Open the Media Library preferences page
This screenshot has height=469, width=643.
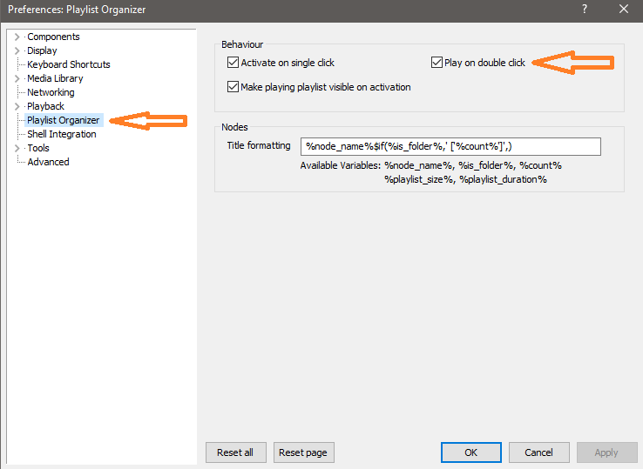point(55,78)
